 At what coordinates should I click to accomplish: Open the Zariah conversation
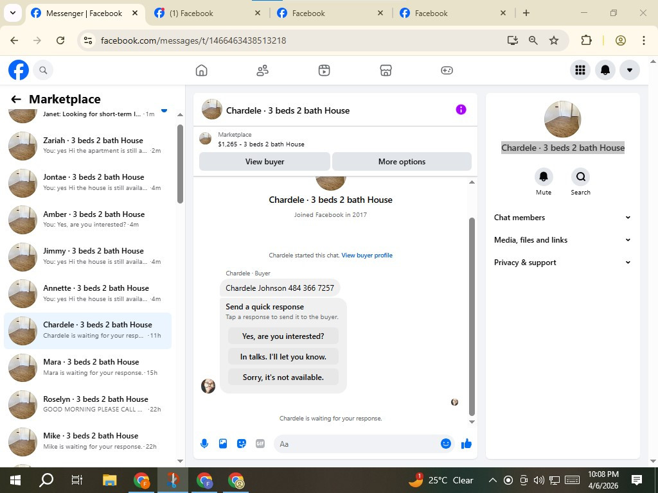pos(87,146)
